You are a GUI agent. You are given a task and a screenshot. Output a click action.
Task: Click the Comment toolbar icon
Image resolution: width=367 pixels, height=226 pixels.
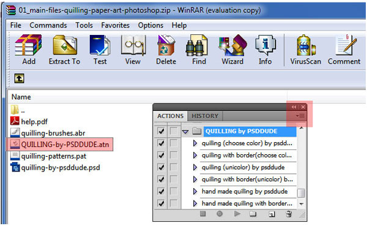(x=346, y=45)
